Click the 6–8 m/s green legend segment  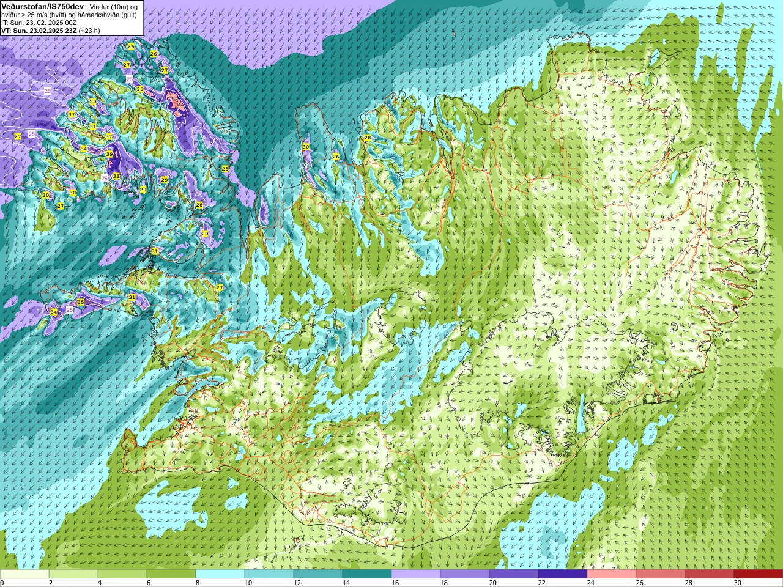click(171, 574)
